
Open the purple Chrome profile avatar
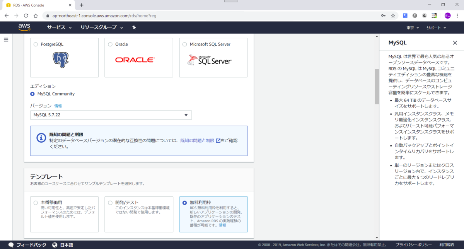coord(447,15)
